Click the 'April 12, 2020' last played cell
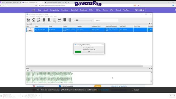 (126, 30)
